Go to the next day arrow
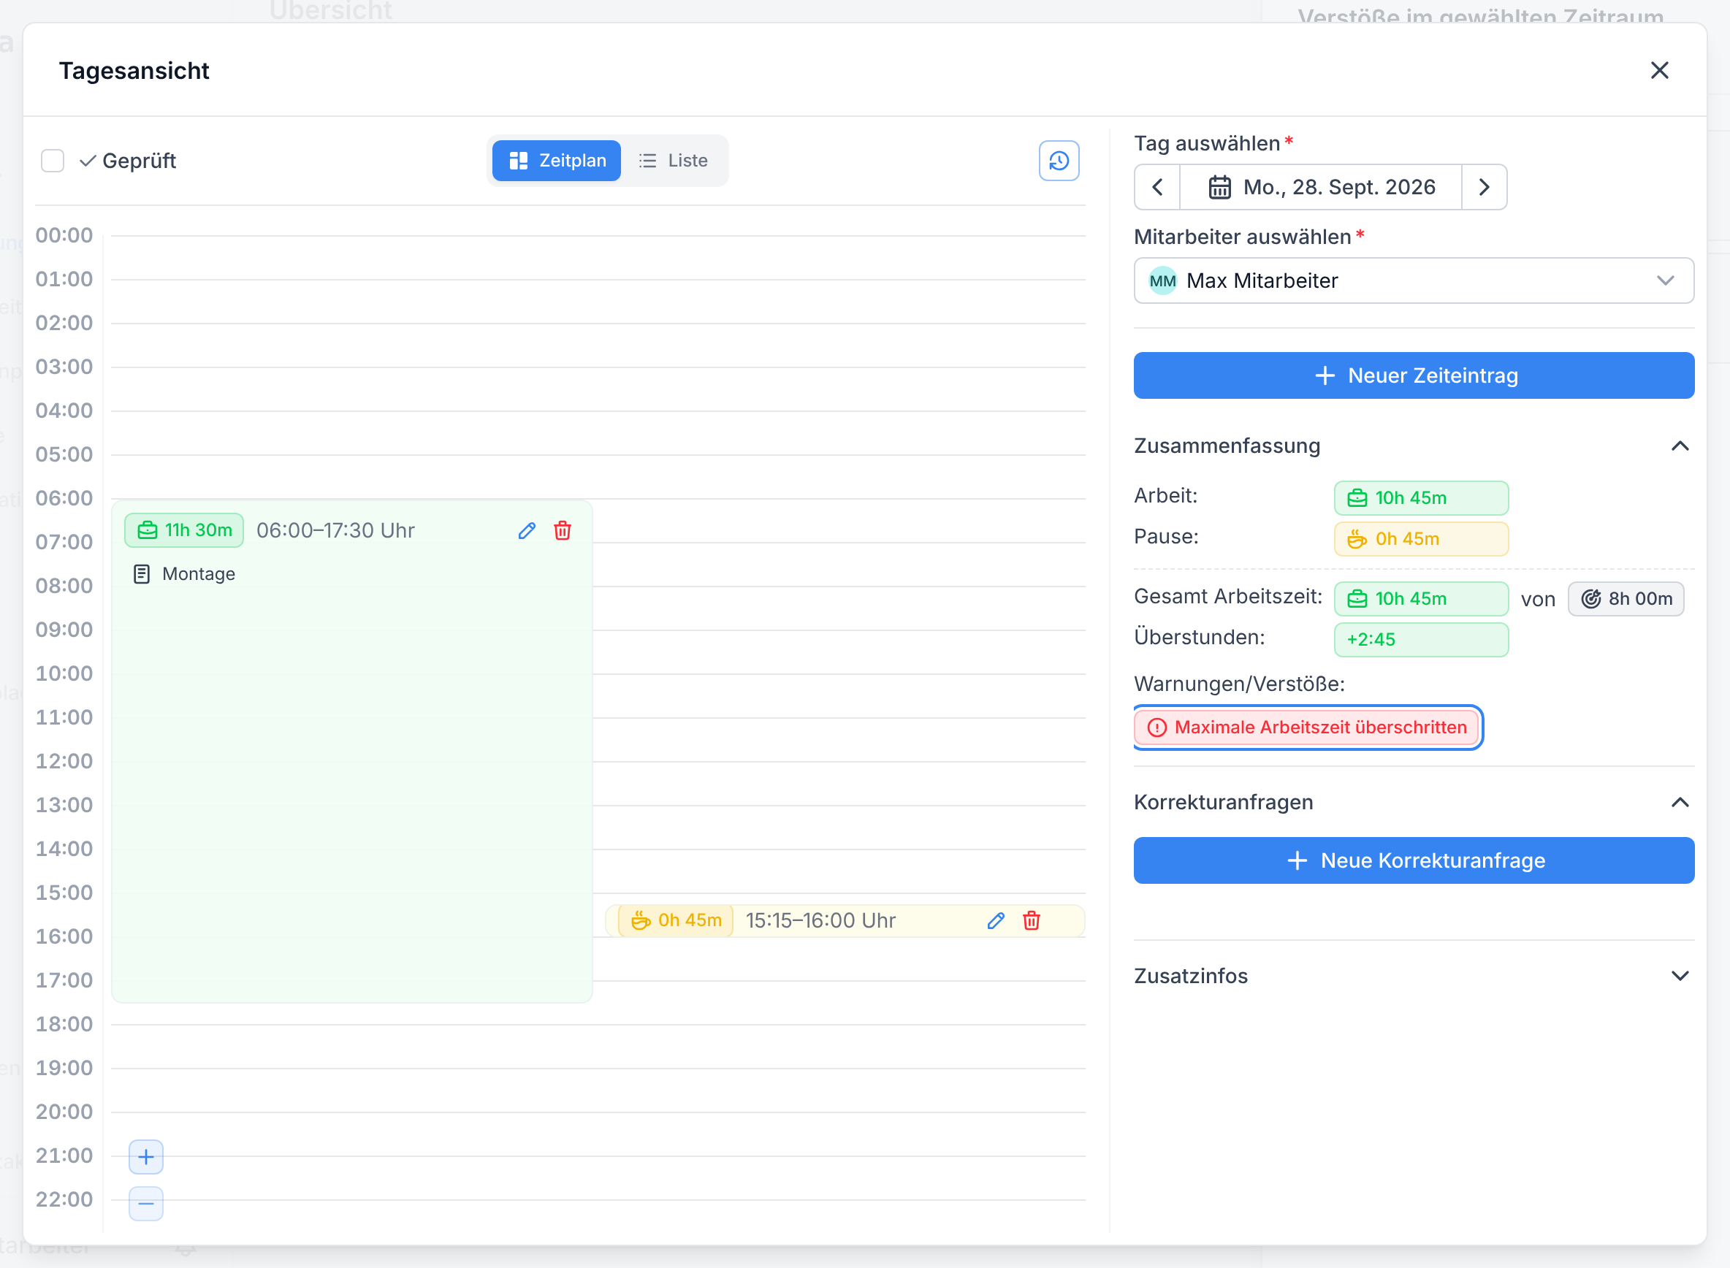 coord(1484,186)
